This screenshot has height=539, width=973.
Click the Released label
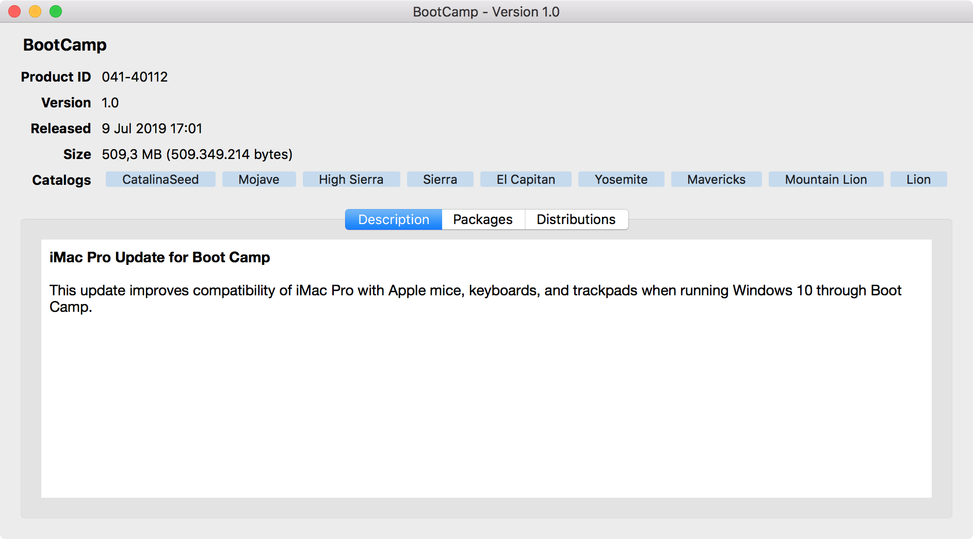[61, 129]
